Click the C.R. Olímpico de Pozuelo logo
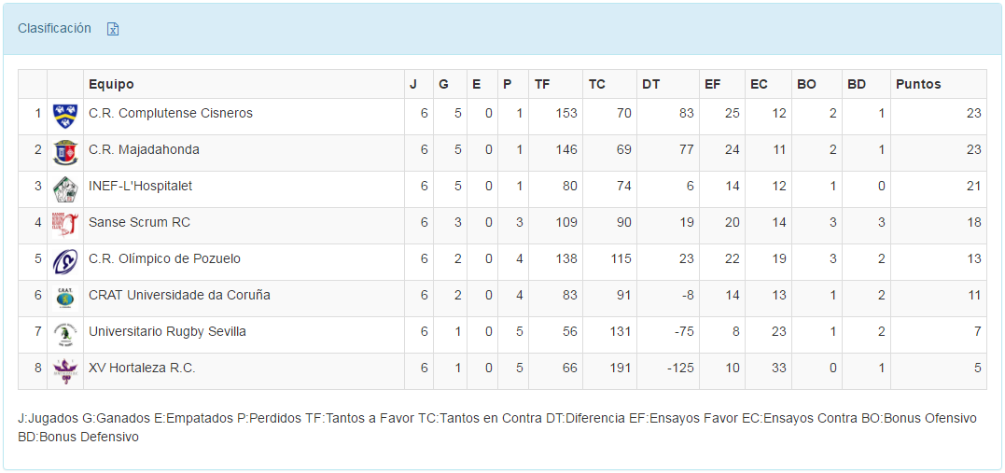This screenshot has height=473, width=1005. pos(64,261)
